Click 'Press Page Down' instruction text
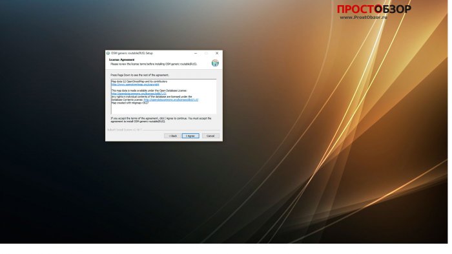452x254 pixels. coord(139,75)
